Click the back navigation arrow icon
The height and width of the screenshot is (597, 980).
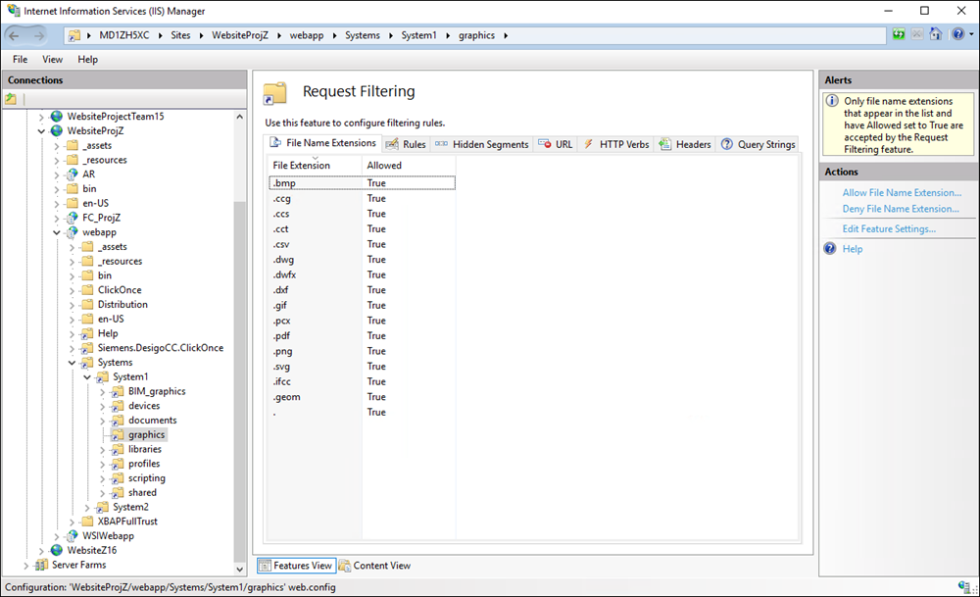(x=16, y=34)
